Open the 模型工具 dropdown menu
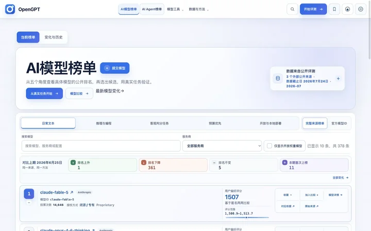The height and width of the screenshot is (231, 371). [175, 9]
